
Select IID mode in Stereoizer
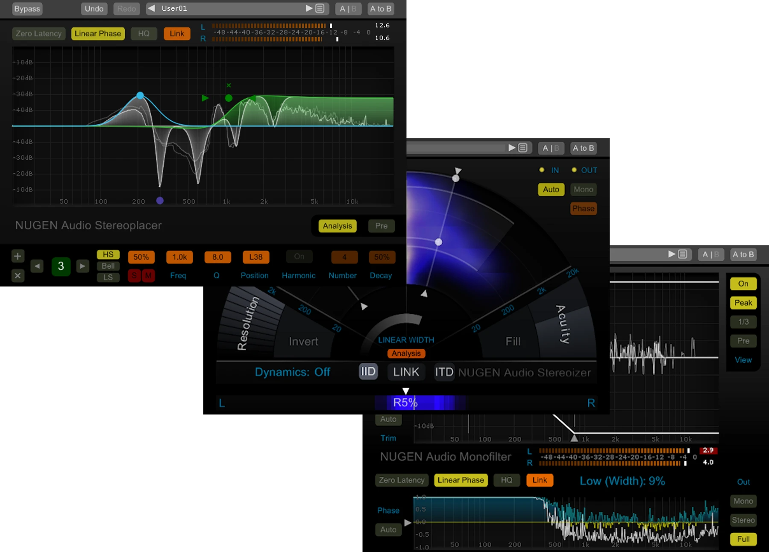(368, 371)
